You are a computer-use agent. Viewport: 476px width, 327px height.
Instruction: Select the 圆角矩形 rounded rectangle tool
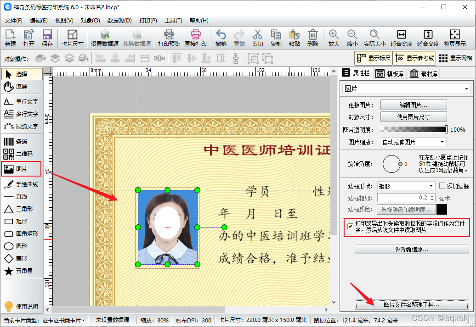22,233
